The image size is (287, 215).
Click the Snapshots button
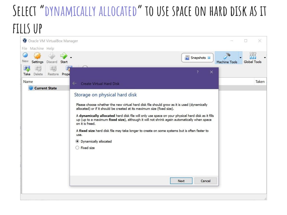[x=197, y=58]
